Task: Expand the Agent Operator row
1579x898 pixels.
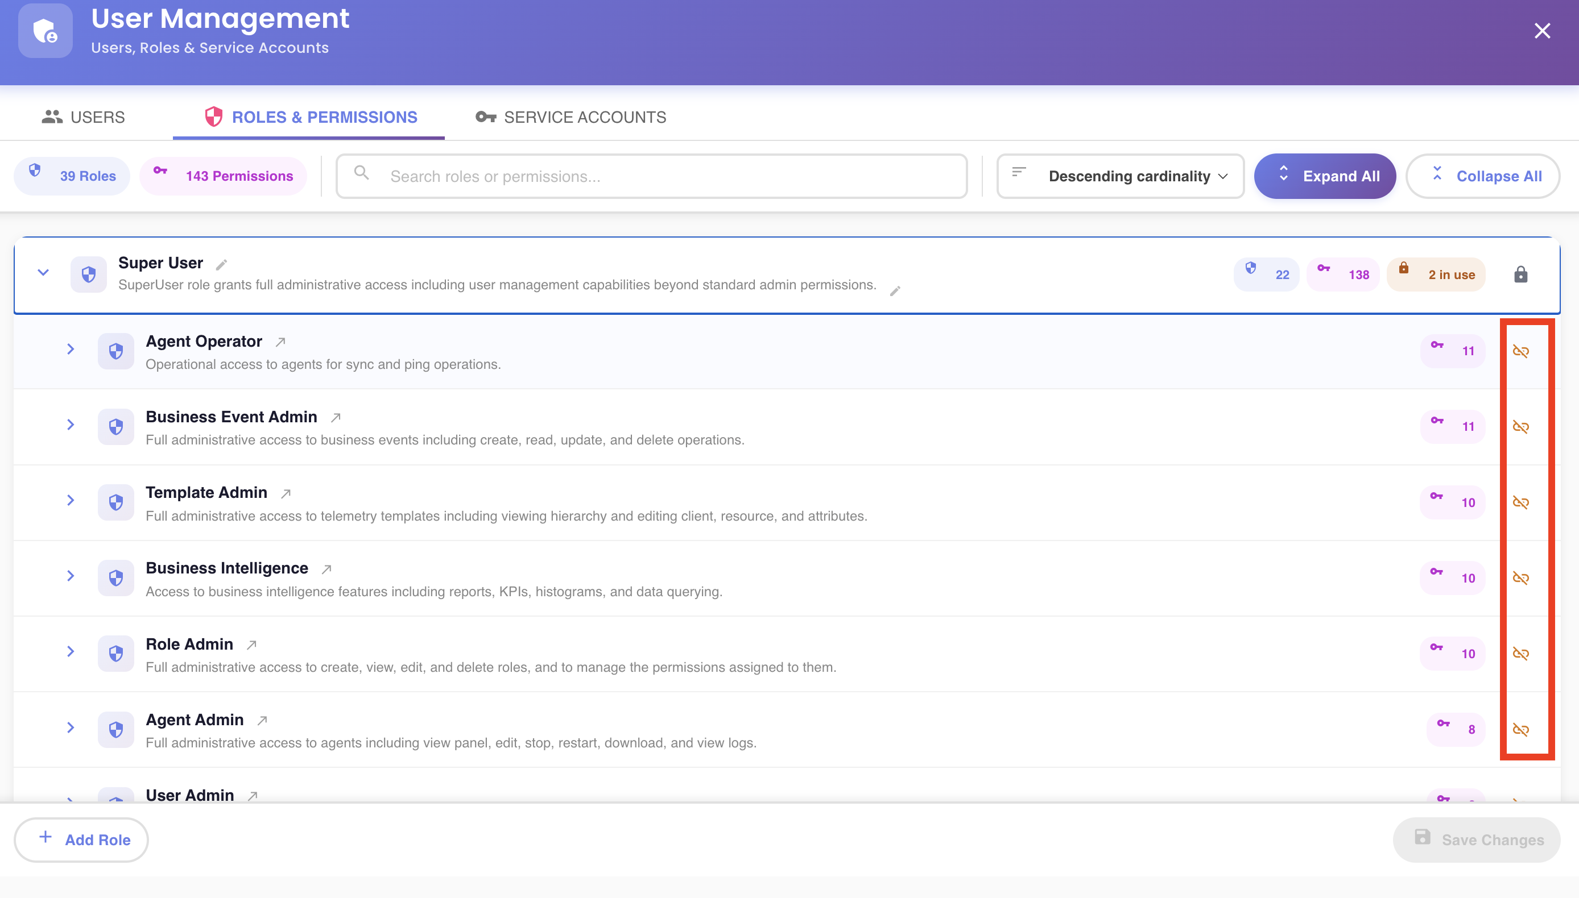Action: pyautogui.click(x=71, y=350)
